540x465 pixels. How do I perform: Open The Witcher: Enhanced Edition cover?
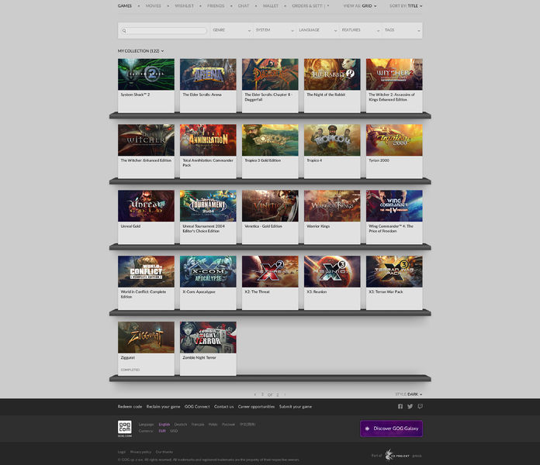pos(146,140)
